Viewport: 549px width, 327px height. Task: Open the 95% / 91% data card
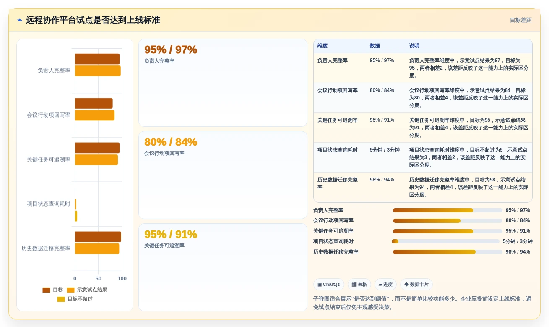223,267
